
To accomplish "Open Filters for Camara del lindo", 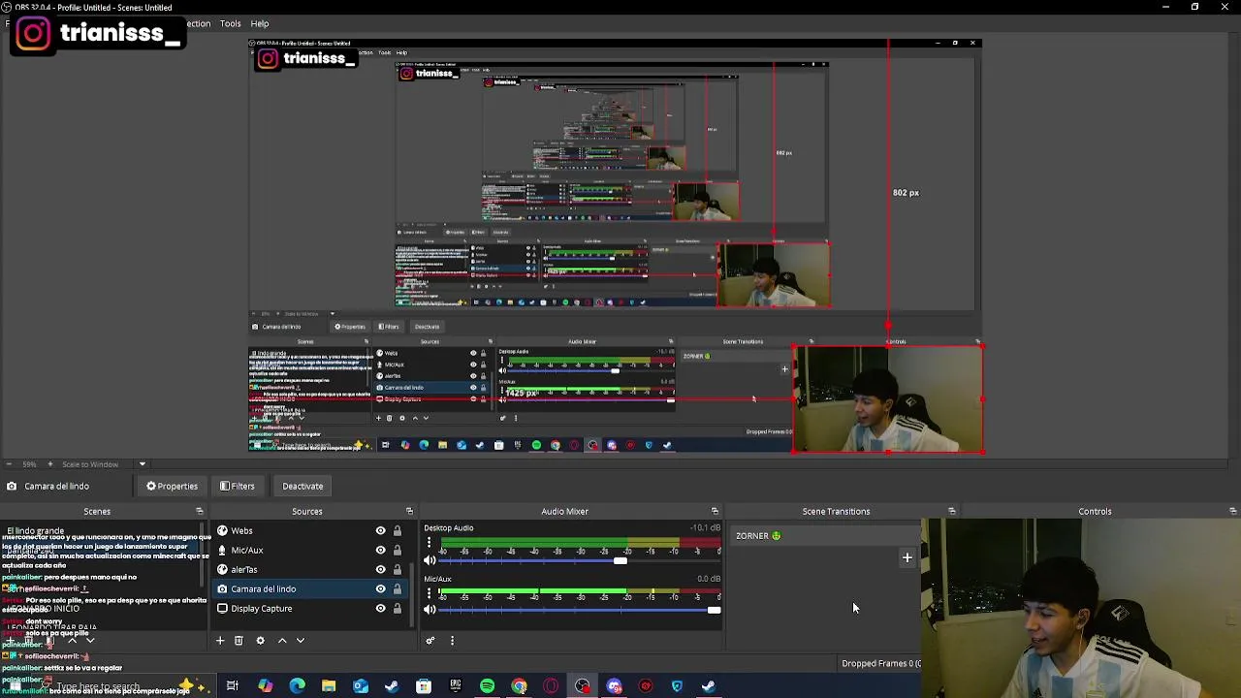I will [238, 486].
